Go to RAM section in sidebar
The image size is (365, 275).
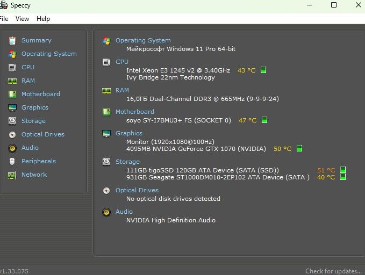28,81
